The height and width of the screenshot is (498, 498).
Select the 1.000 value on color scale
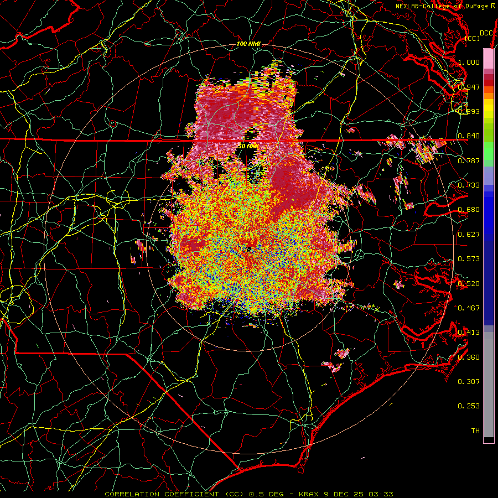[469, 62]
